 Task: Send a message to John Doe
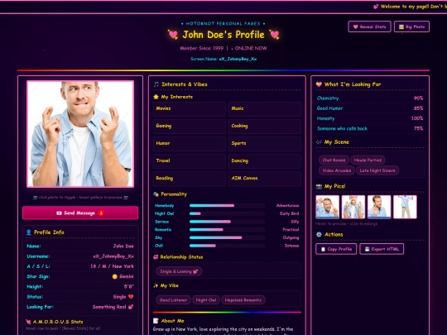[80, 213]
